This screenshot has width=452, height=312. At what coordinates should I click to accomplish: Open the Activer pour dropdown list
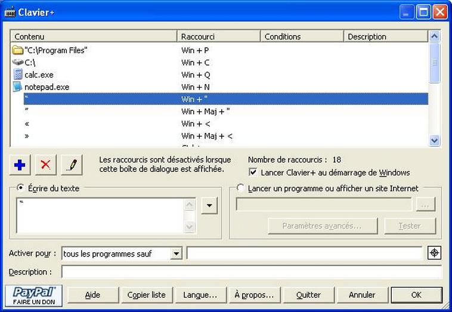(176, 254)
